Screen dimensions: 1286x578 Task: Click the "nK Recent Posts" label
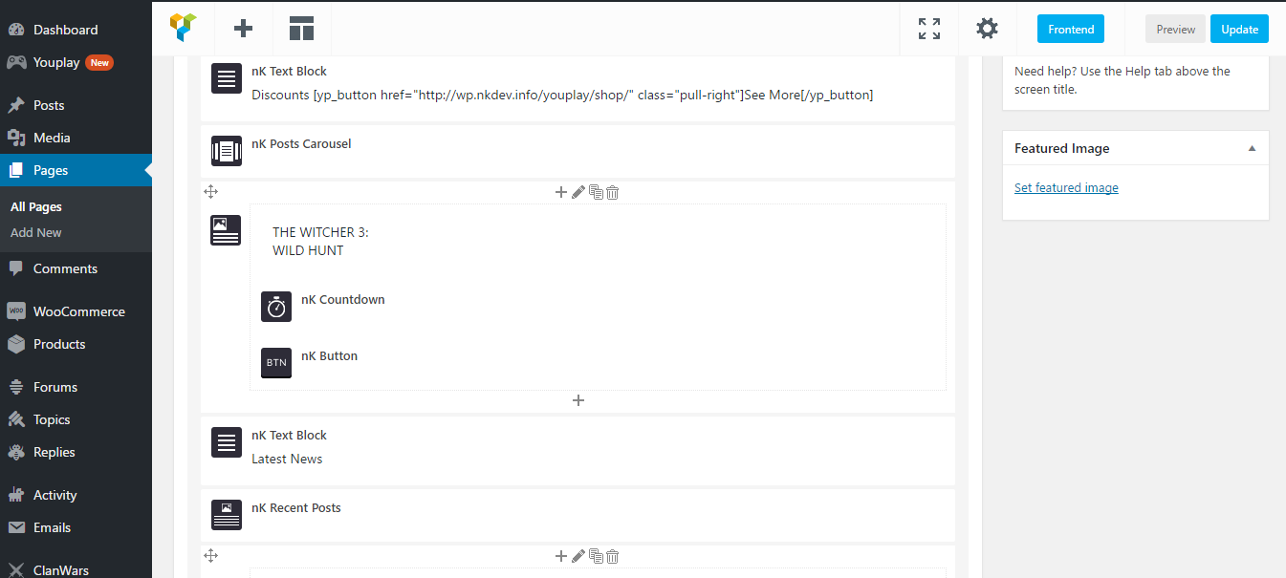296,508
